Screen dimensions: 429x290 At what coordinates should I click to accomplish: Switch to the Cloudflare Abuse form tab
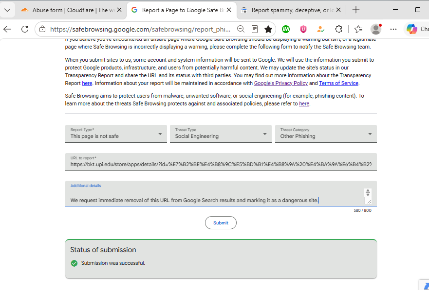[x=72, y=10]
